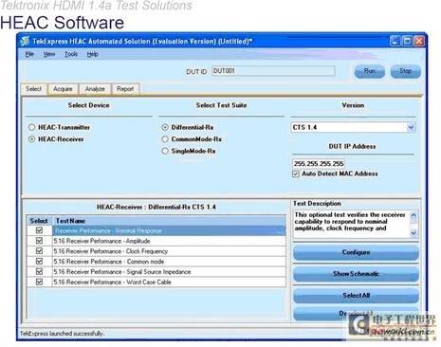The width and height of the screenshot is (441, 347).
Task: Click the DUT ID input field
Action: (273, 71)
